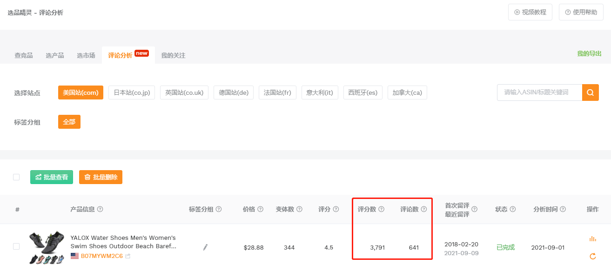Check the select-all checkbox above the list
Viewport: 611px width, 271px height.
pyautogui.click(x=17, y=177)
